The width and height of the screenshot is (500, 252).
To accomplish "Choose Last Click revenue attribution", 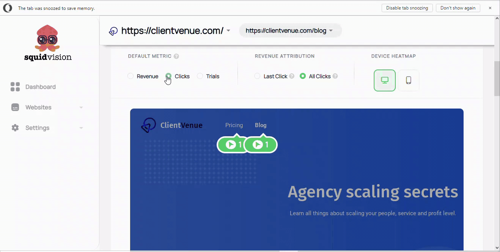I will 257,76.
